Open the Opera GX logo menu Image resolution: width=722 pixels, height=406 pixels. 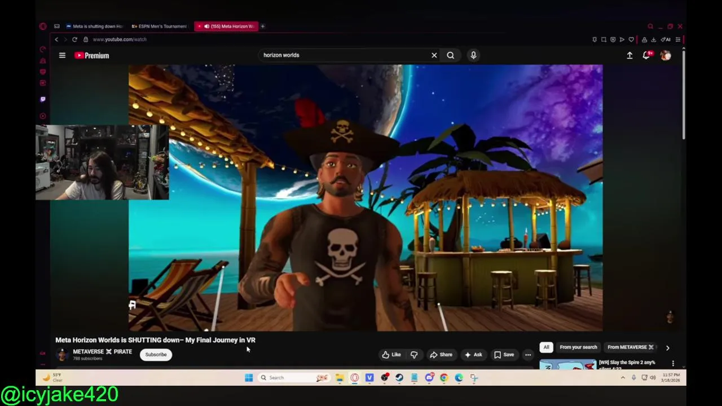[x=43, y=27]
